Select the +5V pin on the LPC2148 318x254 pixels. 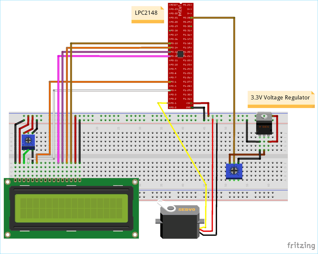click(x=189, y=103)
